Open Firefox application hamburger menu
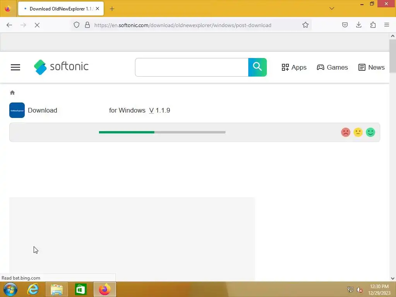The image size is (396, 297). tap(387, 25)
